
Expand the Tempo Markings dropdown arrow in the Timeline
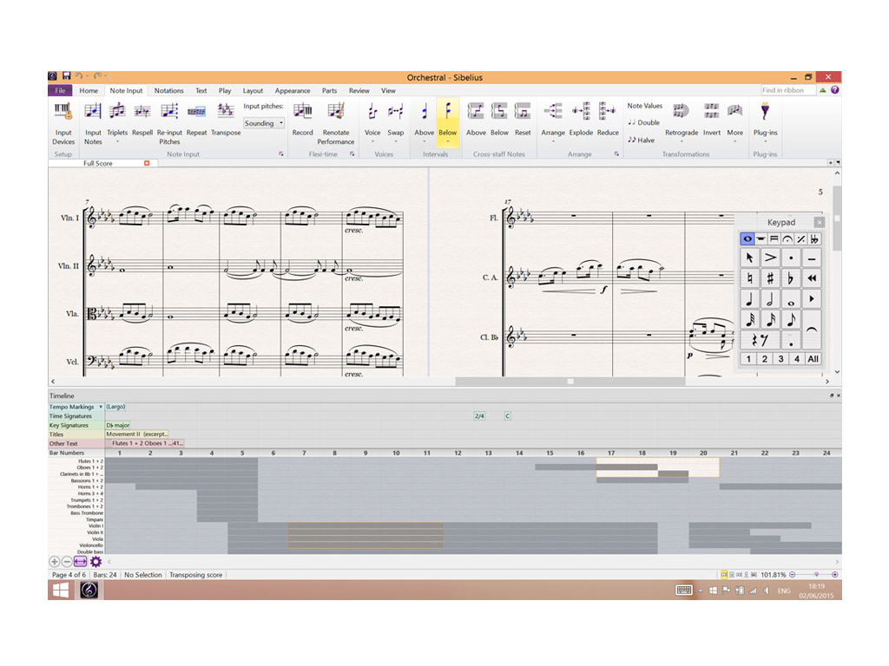[101, 407]
